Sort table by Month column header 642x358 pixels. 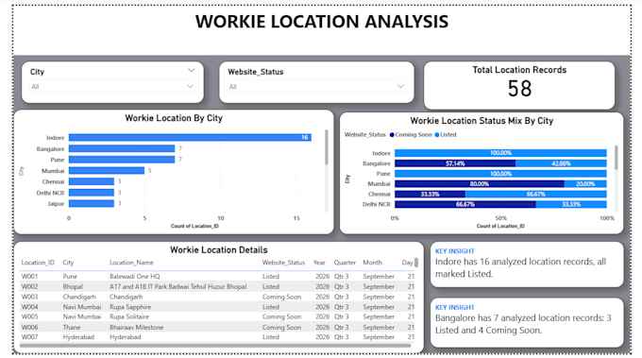372,263
